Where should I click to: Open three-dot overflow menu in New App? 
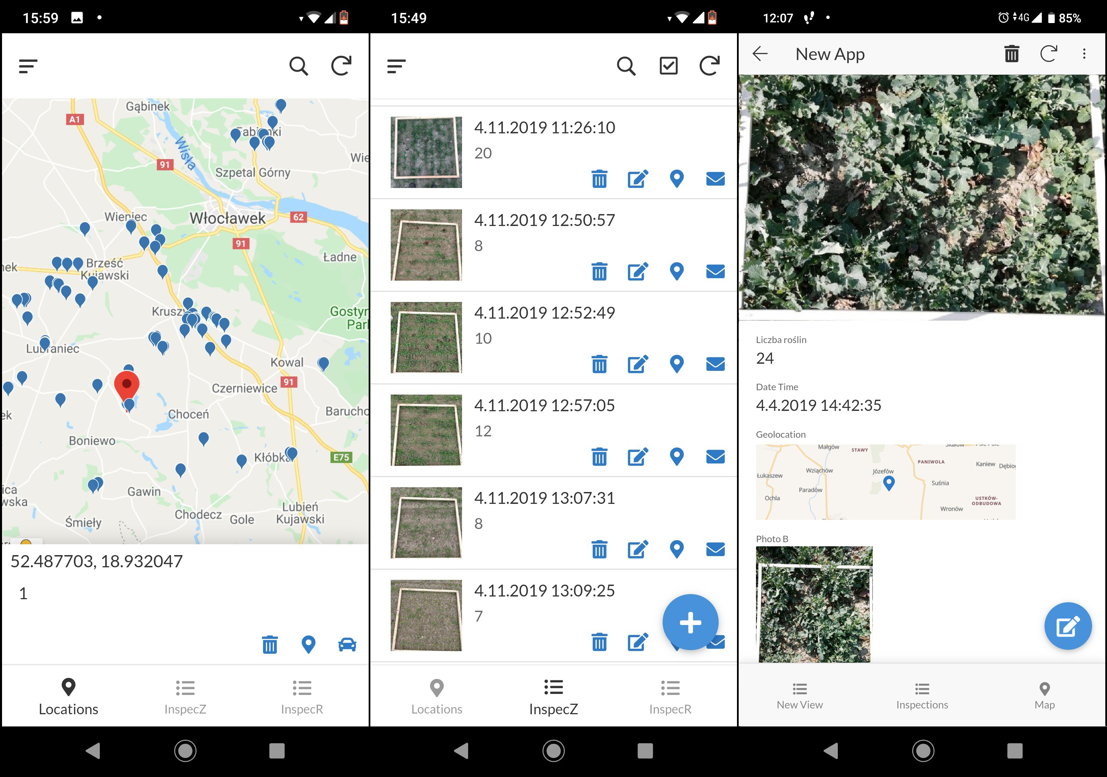pos(1084,54)
